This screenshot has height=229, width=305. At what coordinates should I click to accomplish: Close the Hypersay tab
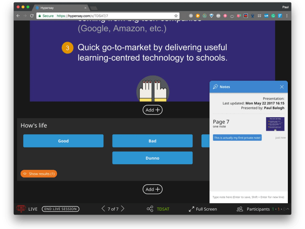click(85, 8)
